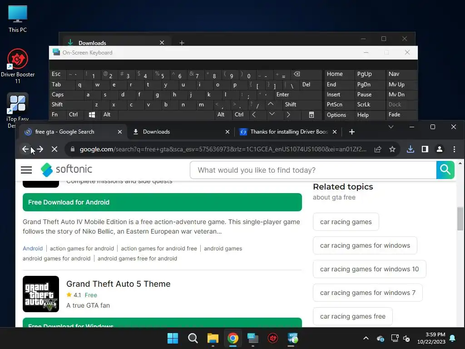Viewport: 465px width, 349px height.
Task: Show hidden system tray icons
Action: point(366,338)
